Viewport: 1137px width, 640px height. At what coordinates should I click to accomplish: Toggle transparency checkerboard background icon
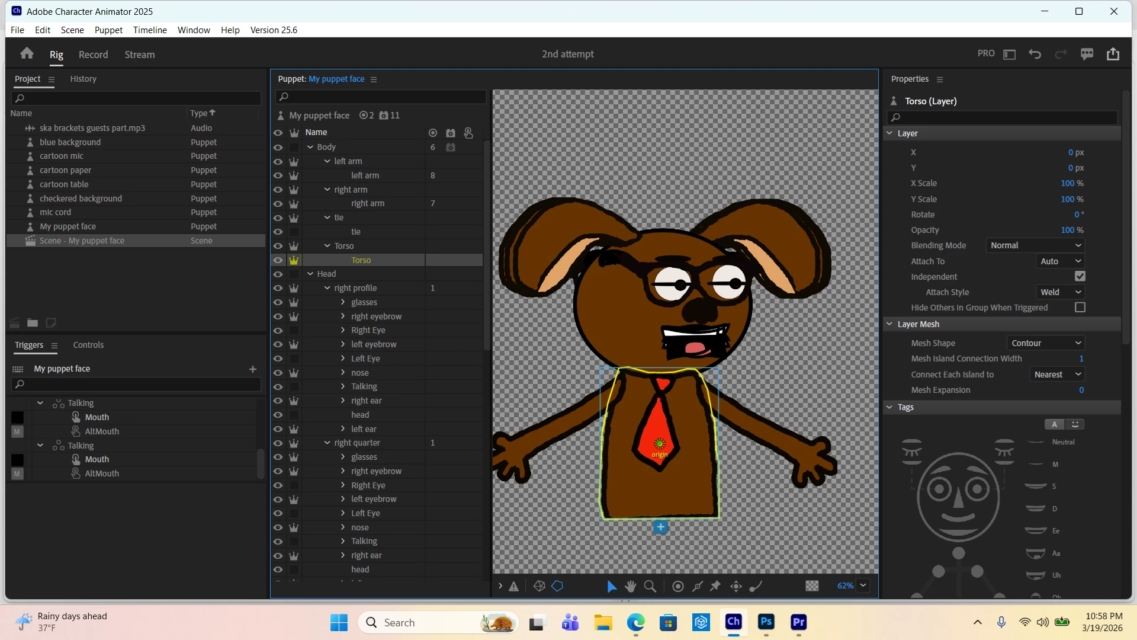click(812, 586)
